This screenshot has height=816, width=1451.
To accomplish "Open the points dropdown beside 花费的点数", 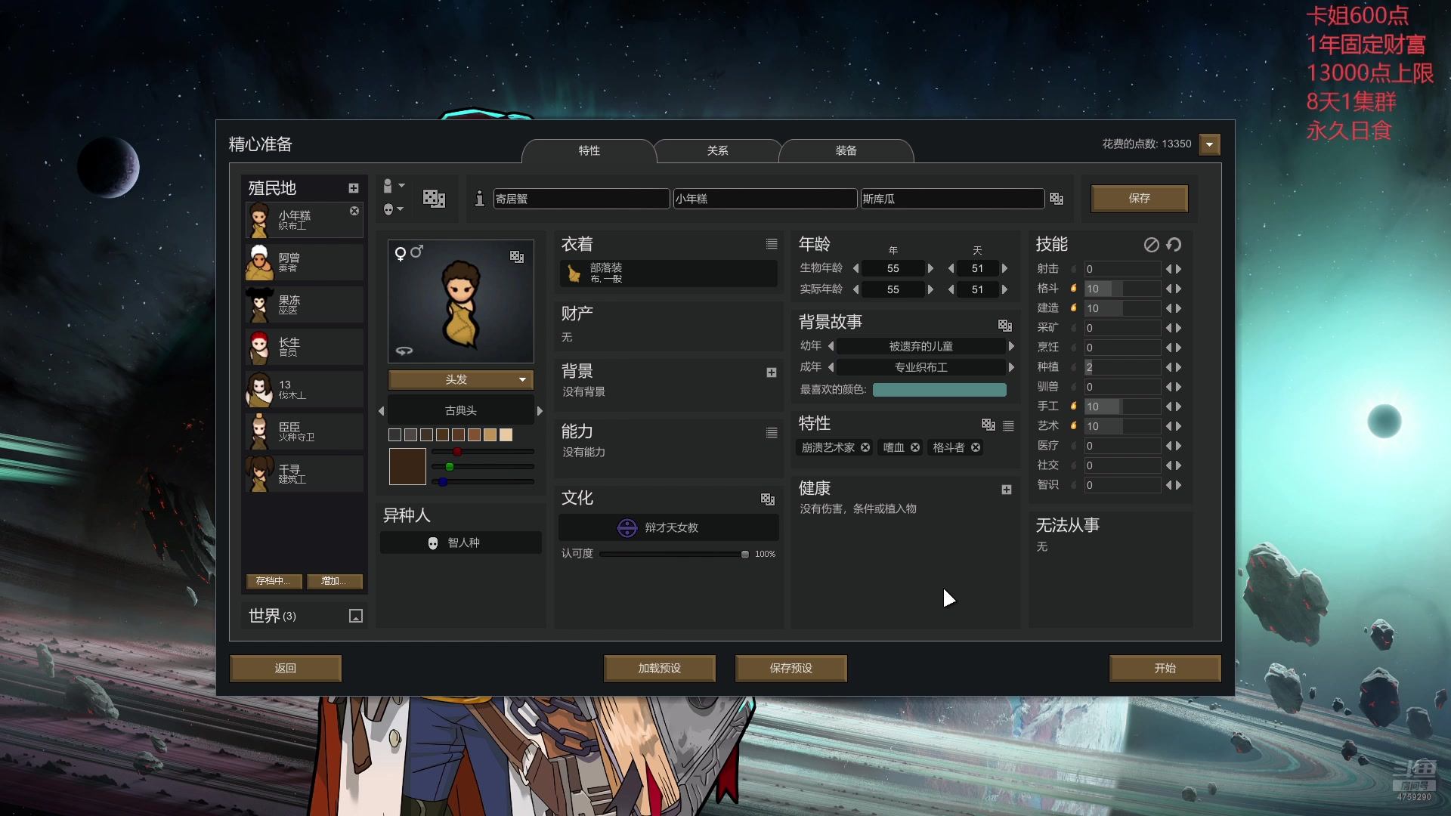I will (1210, 144).
